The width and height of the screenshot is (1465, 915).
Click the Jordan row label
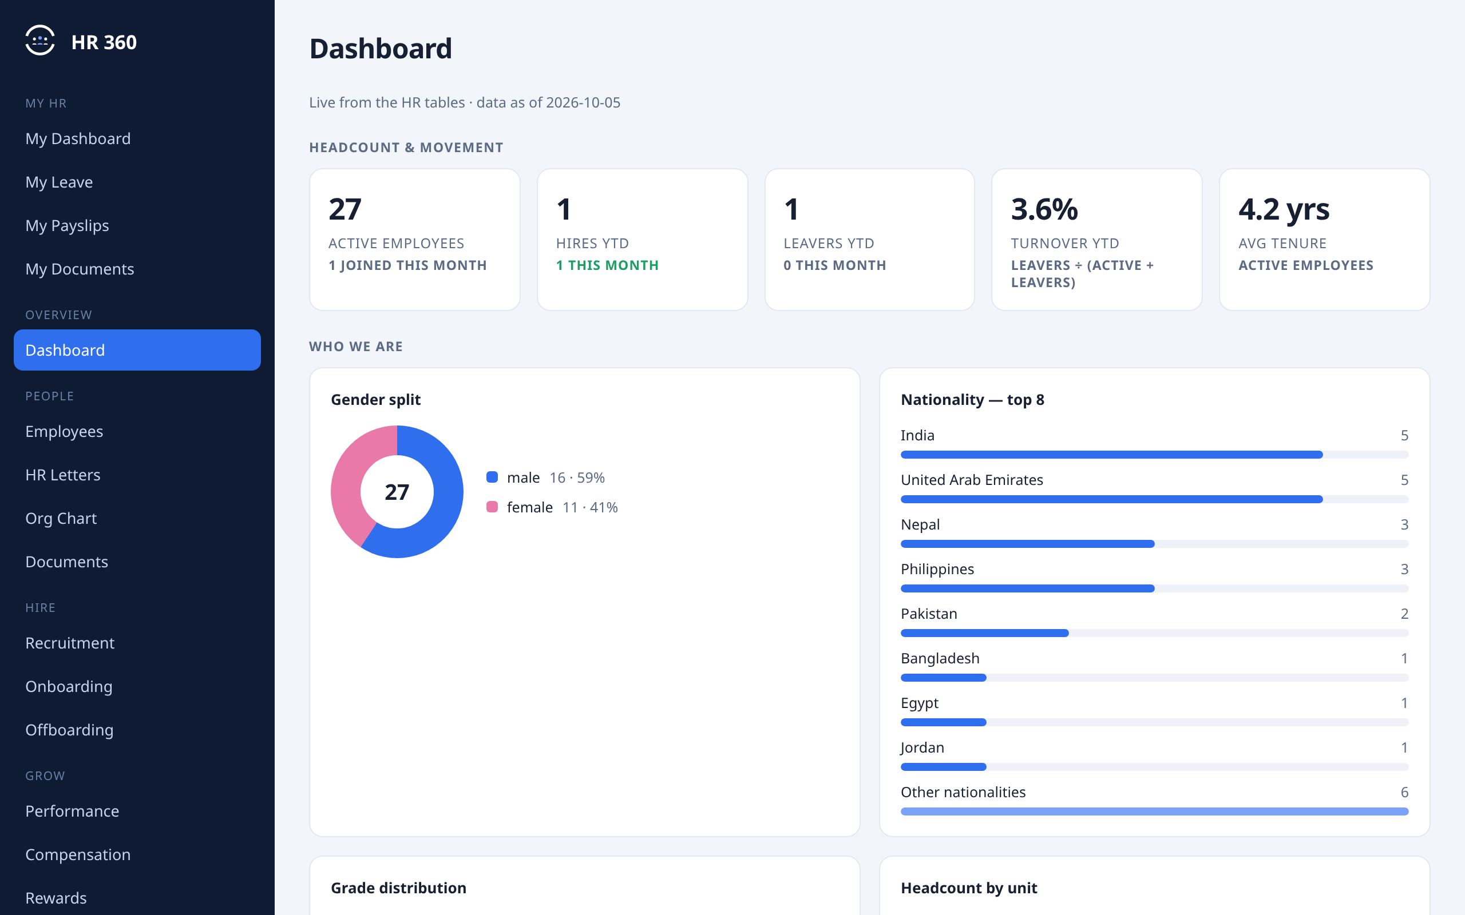922,748
